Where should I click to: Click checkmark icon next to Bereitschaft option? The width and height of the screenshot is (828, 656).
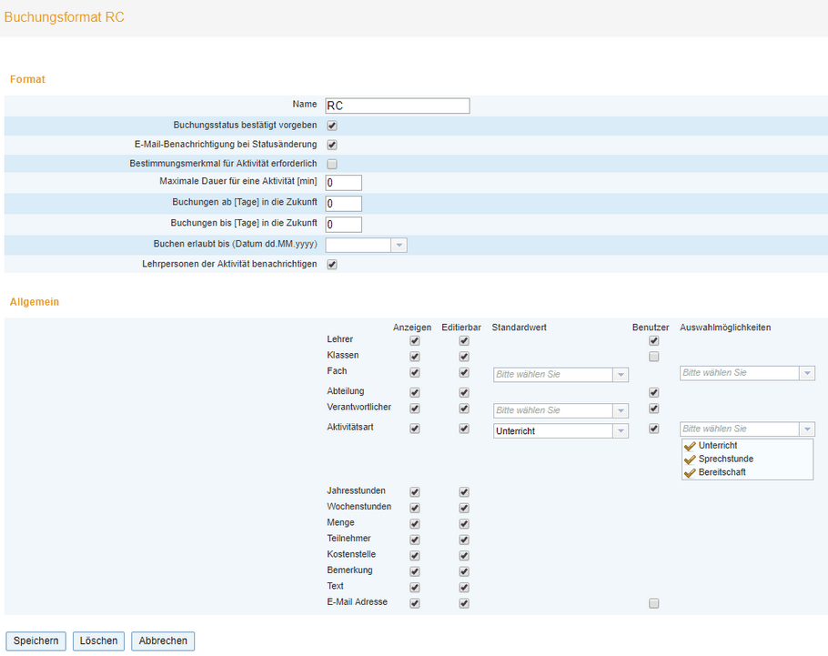689,473
